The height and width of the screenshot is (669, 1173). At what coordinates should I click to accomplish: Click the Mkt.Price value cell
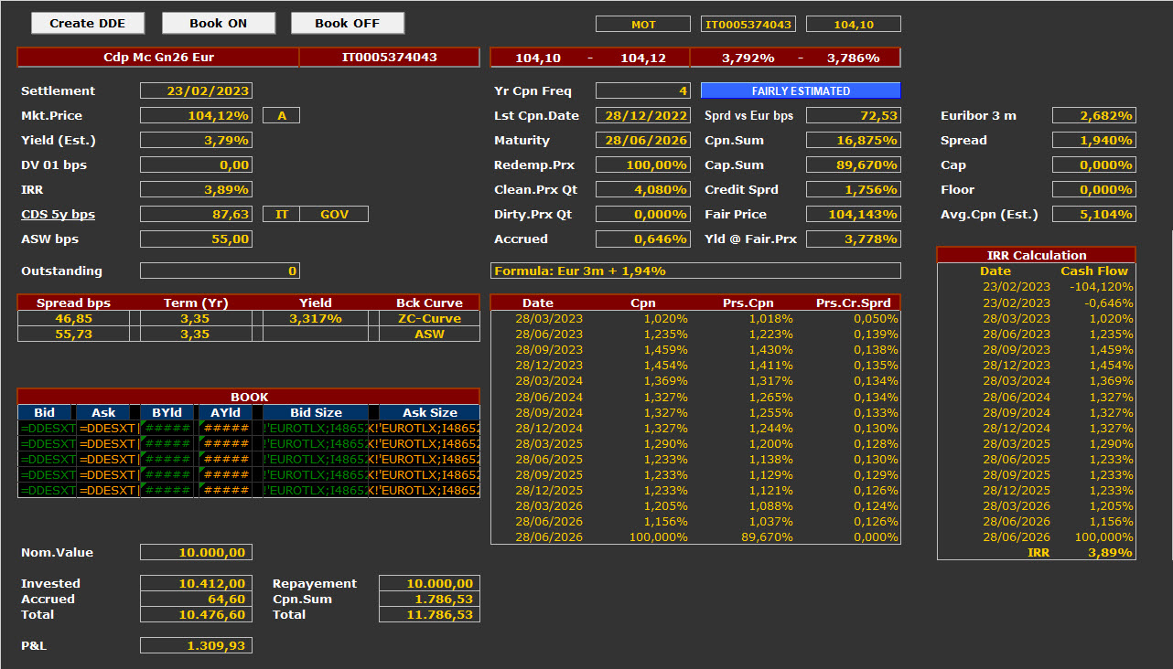coord(196,116)
